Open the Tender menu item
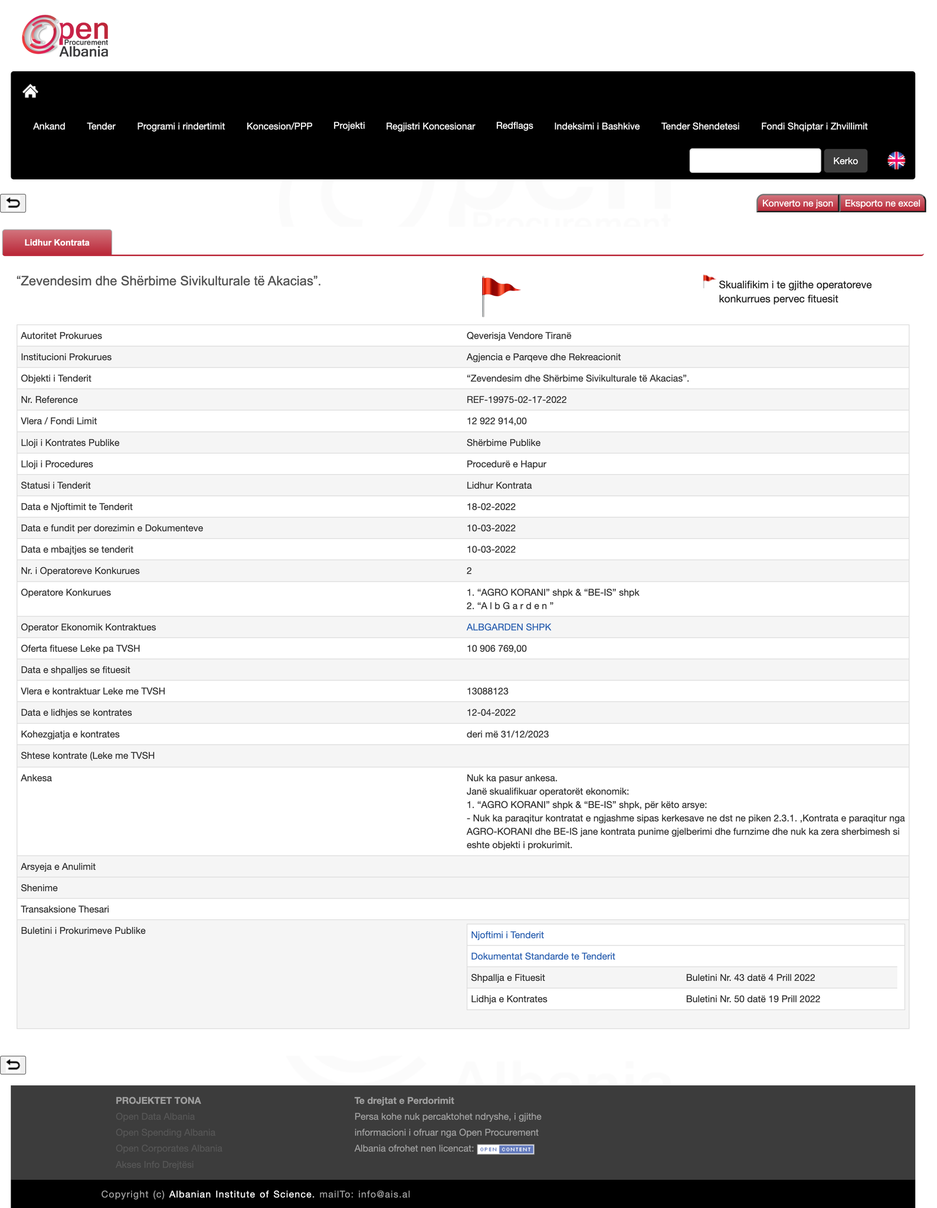Image resolution: width=937 pixels, height=1208 pixels. tap(101, 126)
